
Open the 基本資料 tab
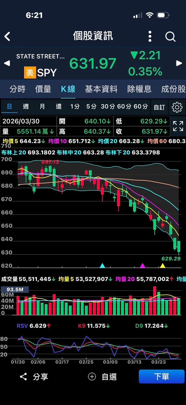(101, 89)
